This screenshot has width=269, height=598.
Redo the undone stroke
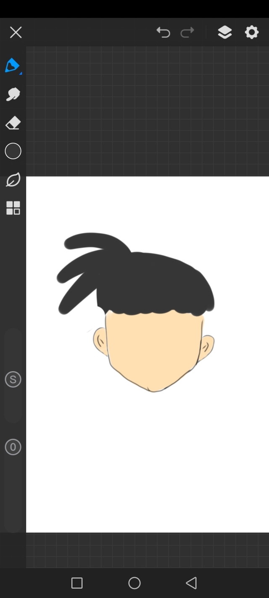click(x=187, y=32)
